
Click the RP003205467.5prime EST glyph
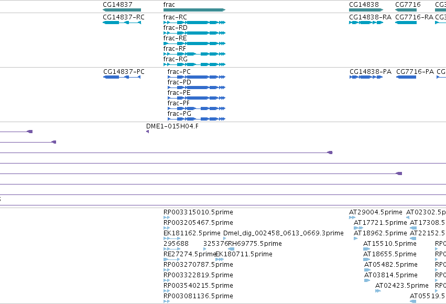pyautogui.click(x=166, y=228)
